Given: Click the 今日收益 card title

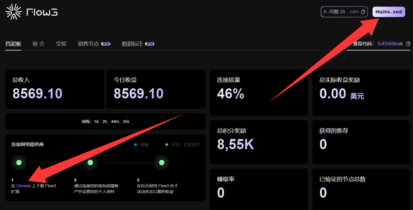Looking at the screenshot, I should click(x=125, y=80).
